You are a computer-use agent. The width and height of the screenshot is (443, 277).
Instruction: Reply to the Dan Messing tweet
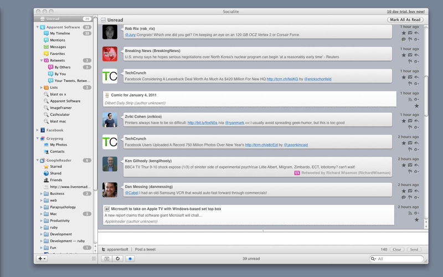pyautogui.click(x=416, y=191)
